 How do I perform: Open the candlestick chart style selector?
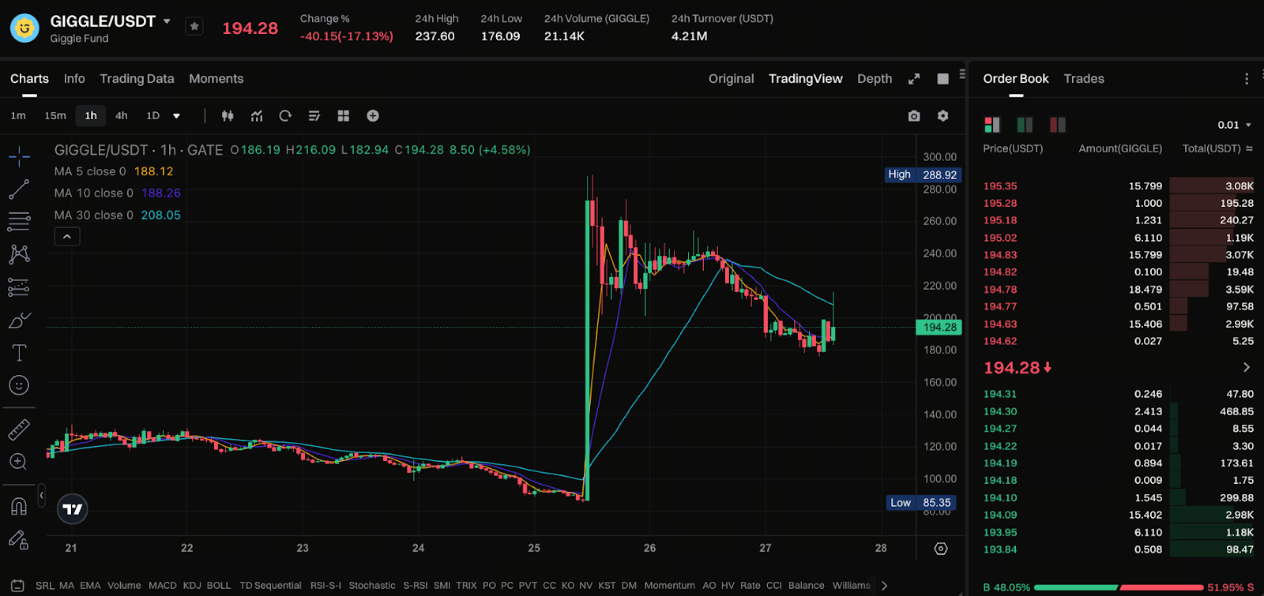pos(228,116)
